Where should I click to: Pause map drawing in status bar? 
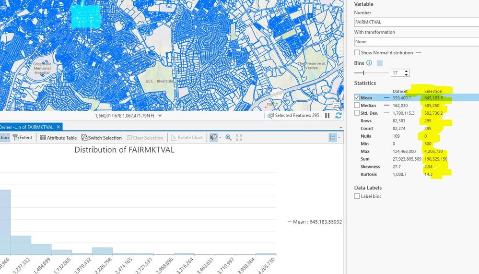click(x=327, y=116)
